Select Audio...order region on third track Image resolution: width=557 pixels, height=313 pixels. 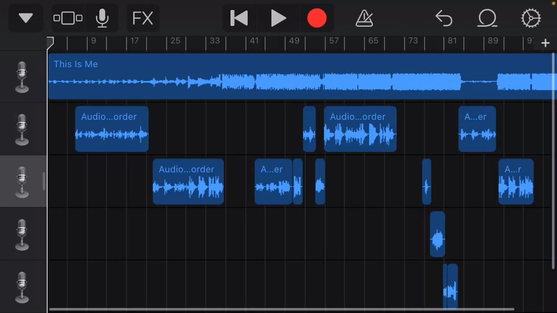tap(188, 181)
